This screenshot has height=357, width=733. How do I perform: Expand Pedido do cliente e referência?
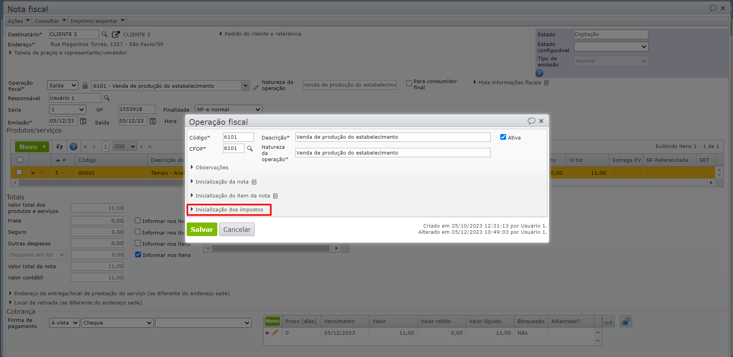click(x=261, y=34)
